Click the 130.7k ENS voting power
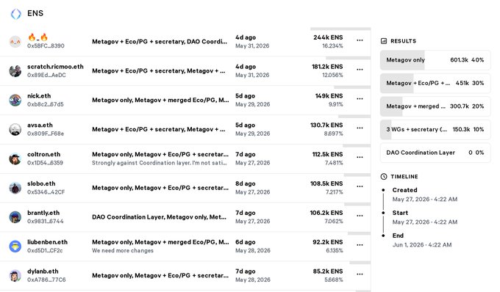 coord(326,125)
